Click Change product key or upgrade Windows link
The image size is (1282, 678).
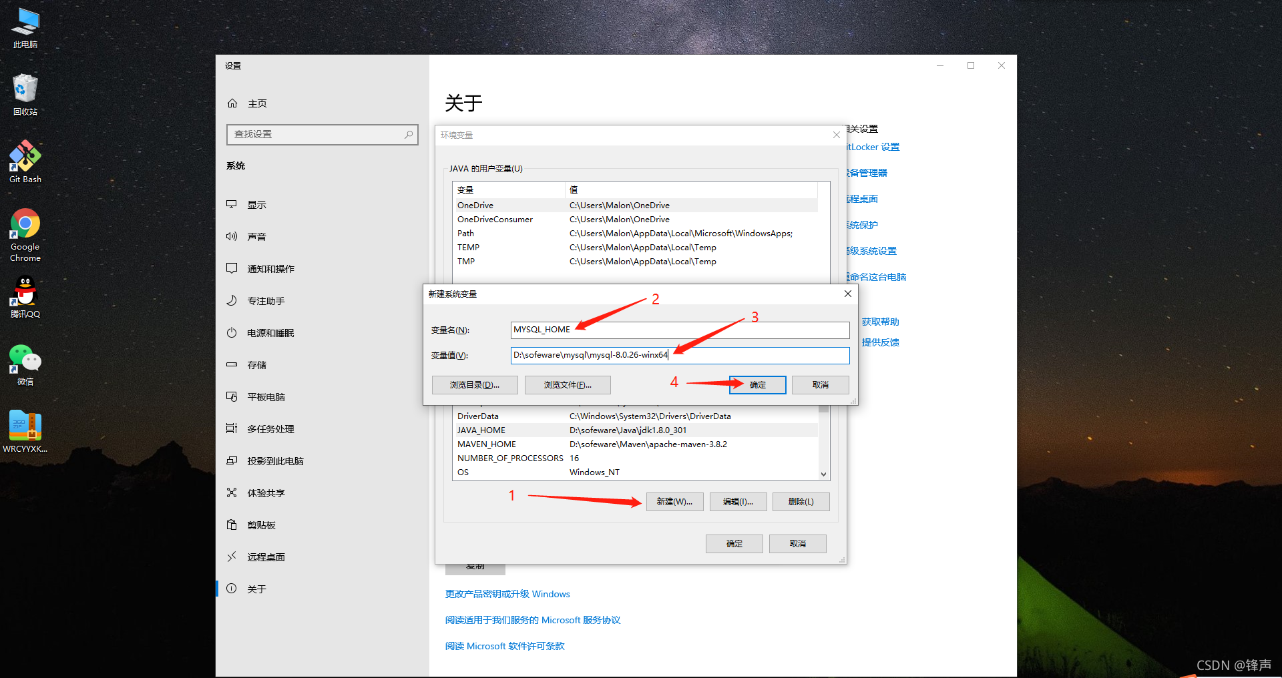(x=507, y=594)
